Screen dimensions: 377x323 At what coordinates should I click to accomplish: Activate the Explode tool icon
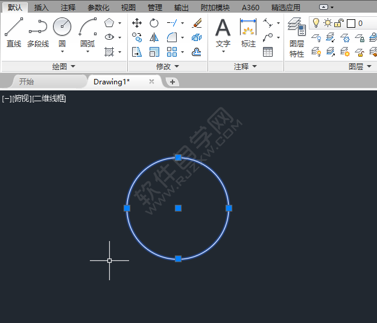(197, 37)
